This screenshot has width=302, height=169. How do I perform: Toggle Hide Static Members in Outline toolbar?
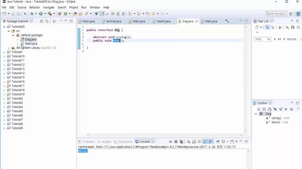281,109
